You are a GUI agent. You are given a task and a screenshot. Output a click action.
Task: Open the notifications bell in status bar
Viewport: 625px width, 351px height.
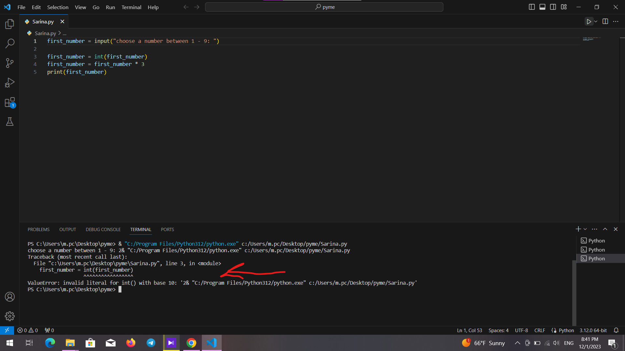(x=616, y=330)
